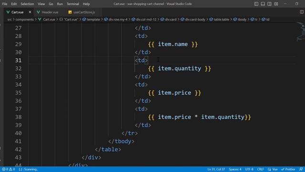Open the "Cart.vue" object breadcrumb
This screenshot has height=172, width=305.
point(71,19)
